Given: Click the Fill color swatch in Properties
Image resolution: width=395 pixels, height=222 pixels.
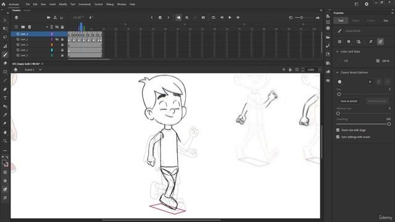Looking at the screenshot, I should [x=339, y=61].
